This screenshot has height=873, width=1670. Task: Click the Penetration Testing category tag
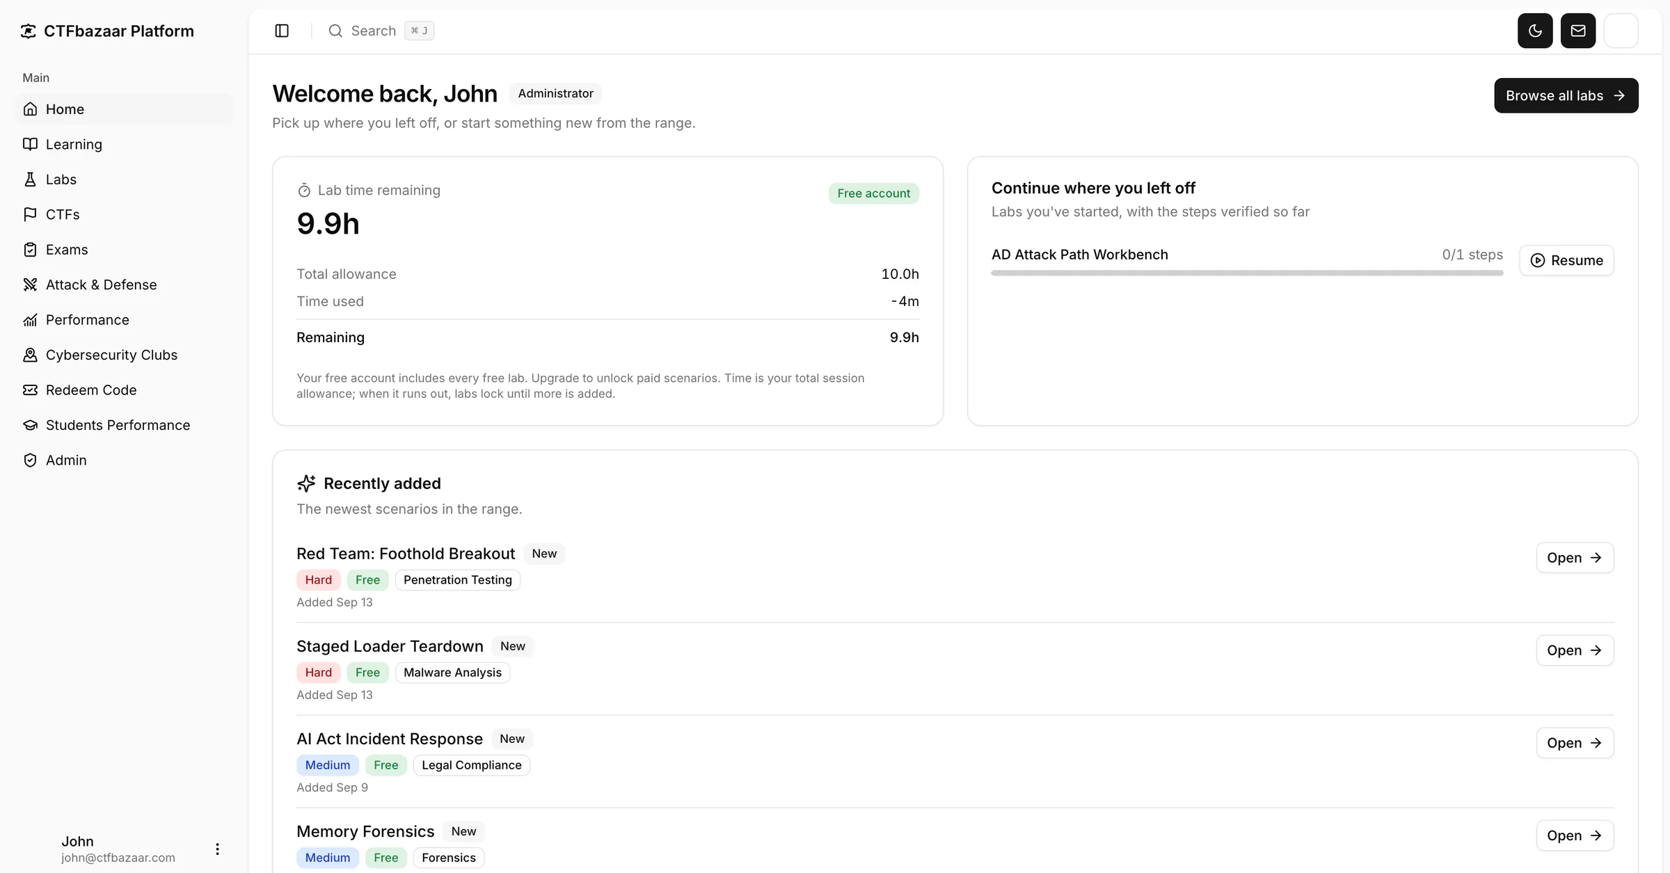(x=457, y=580)
